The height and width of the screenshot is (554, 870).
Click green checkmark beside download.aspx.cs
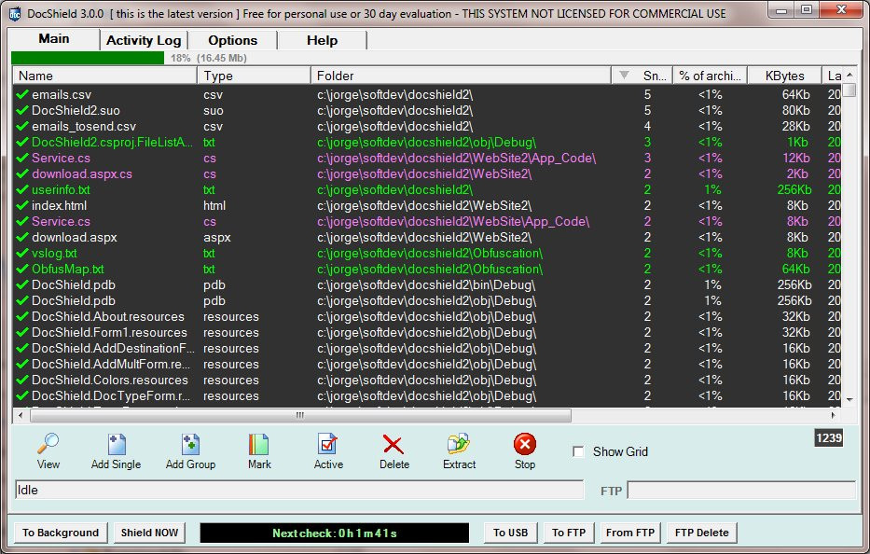(x=22, y=173)
